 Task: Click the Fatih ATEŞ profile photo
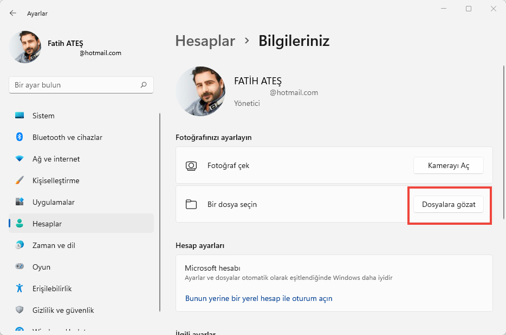[x=25, y=47]
